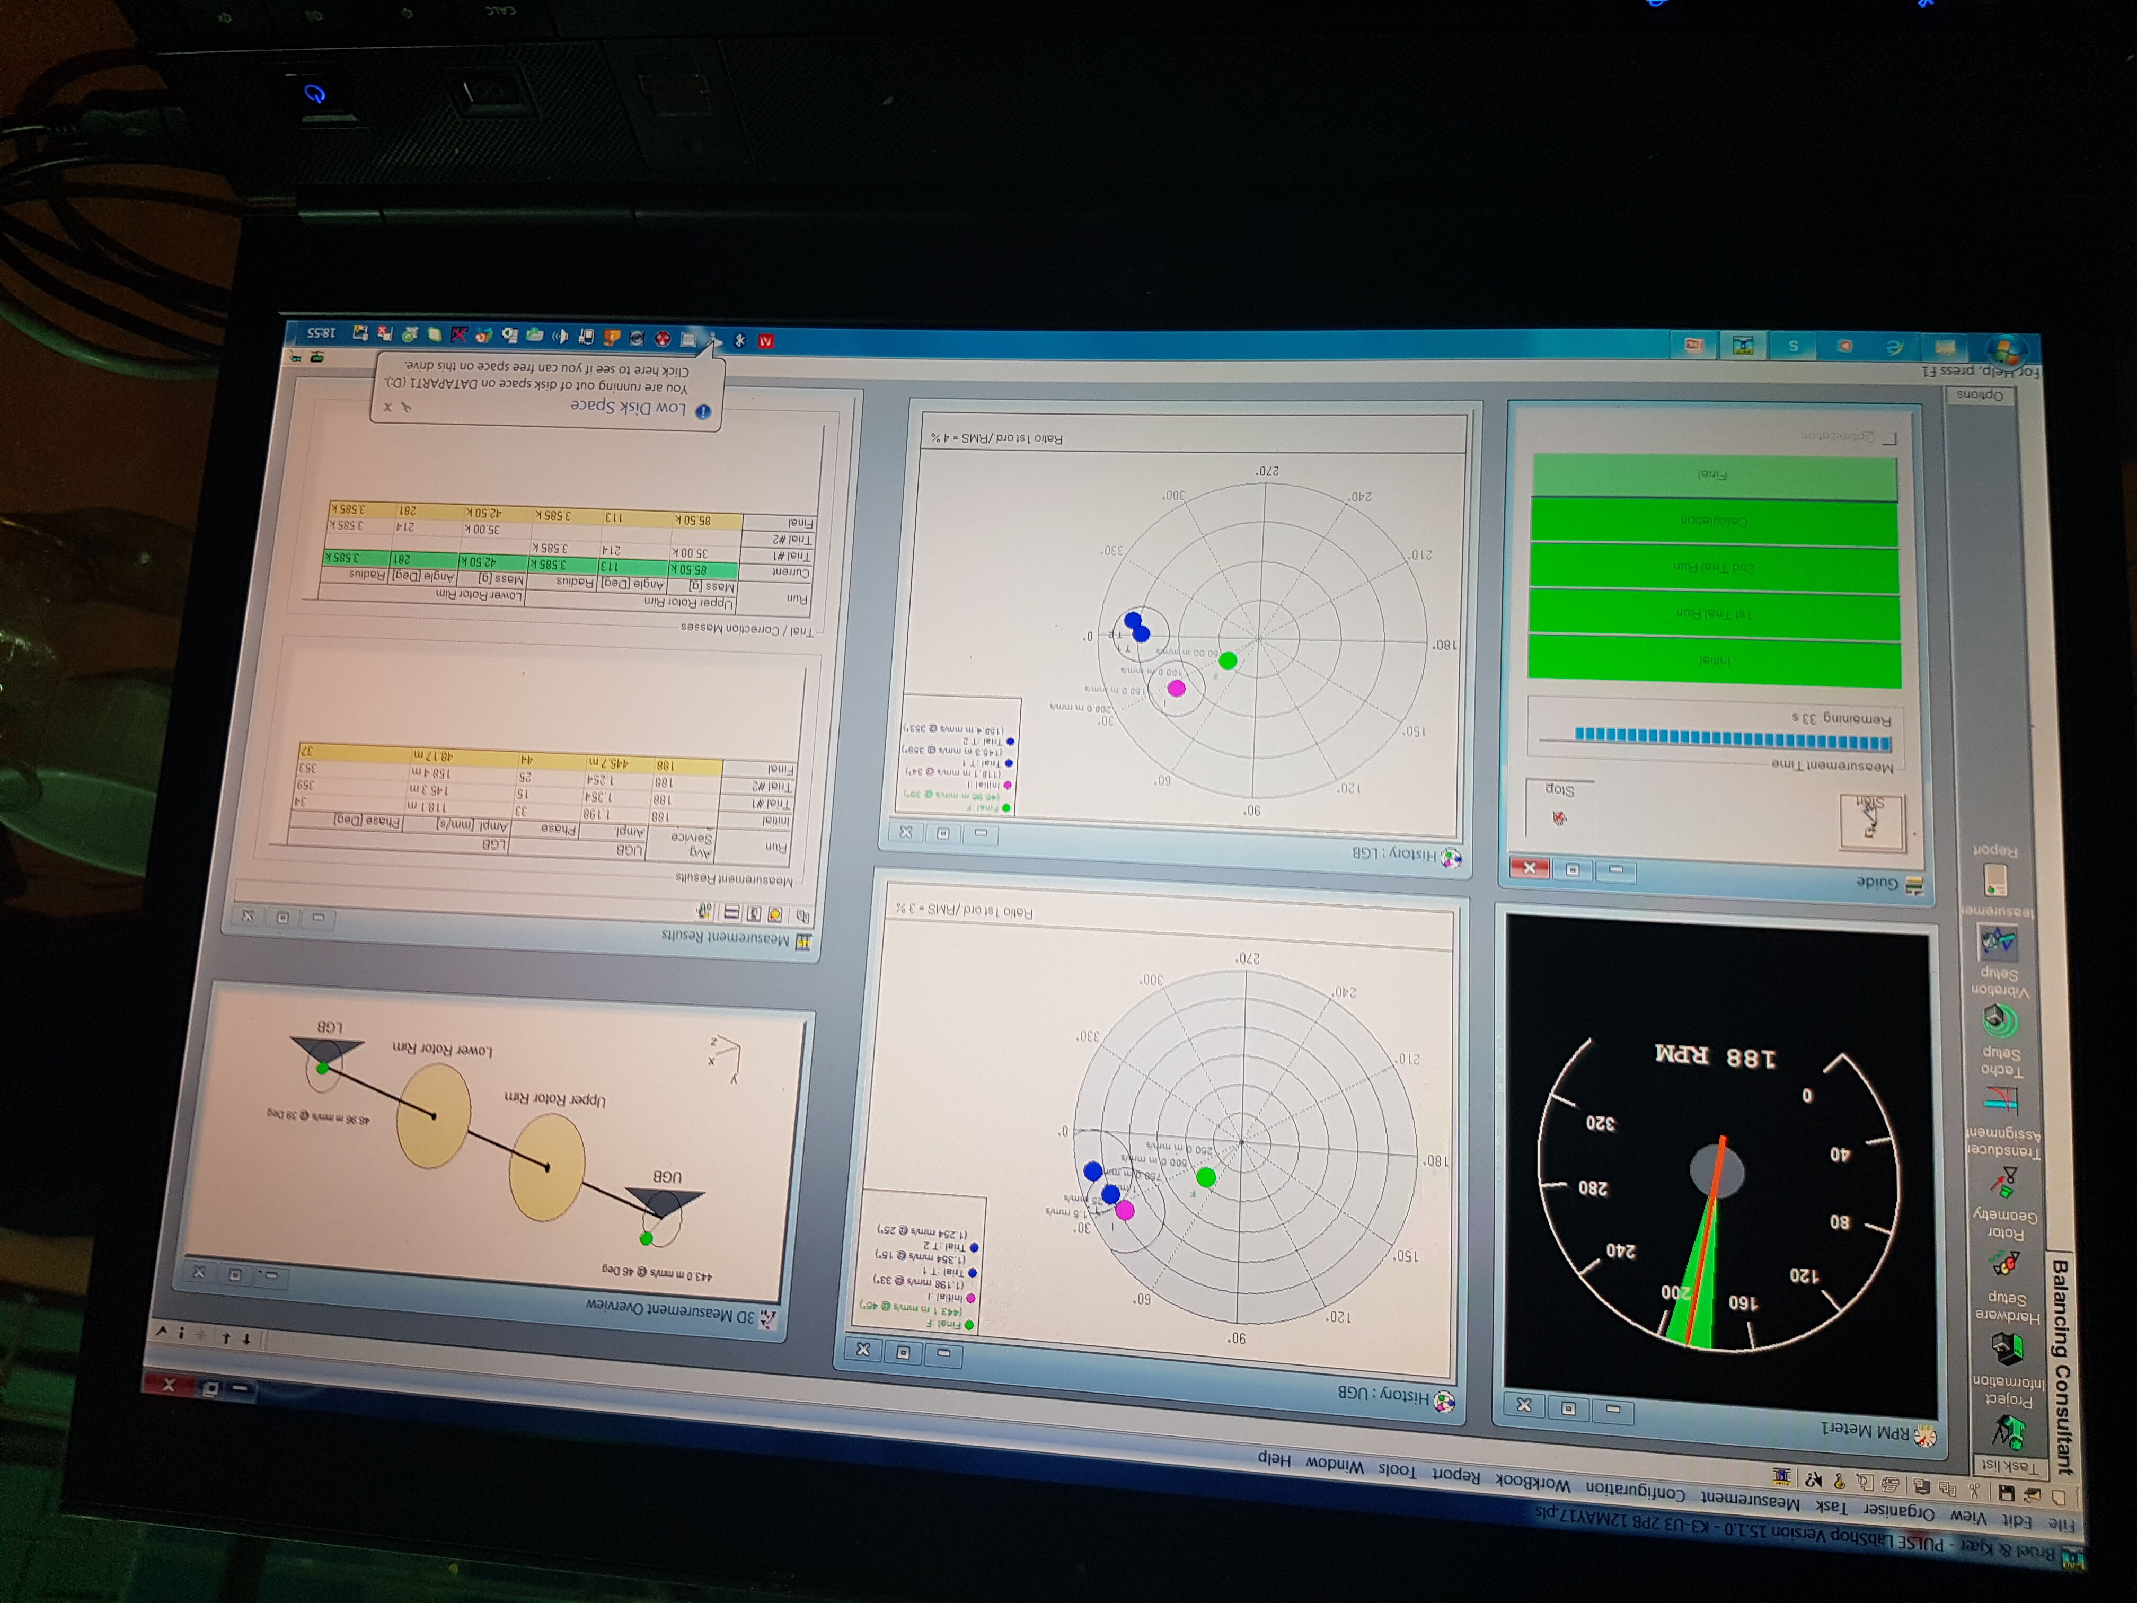Open the File menu
Viewport: 2137px width, 1603px height.
click(2062, 1525)
